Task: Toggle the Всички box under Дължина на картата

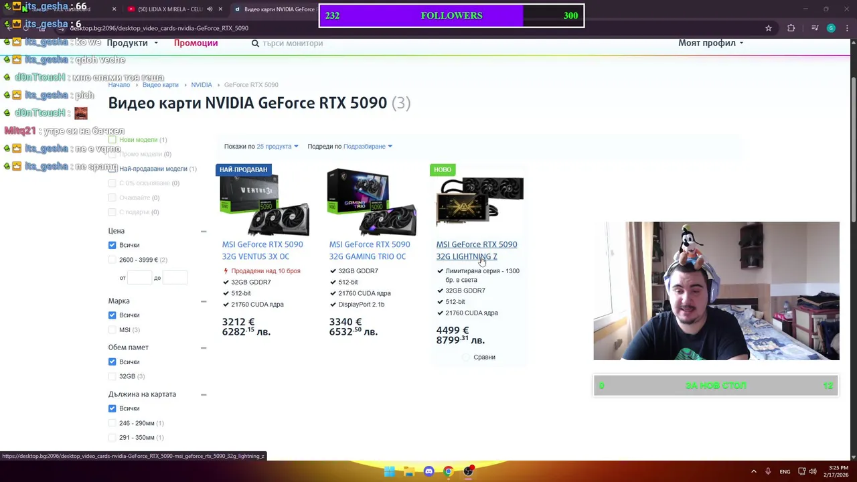Action: [x=112, y=408]
